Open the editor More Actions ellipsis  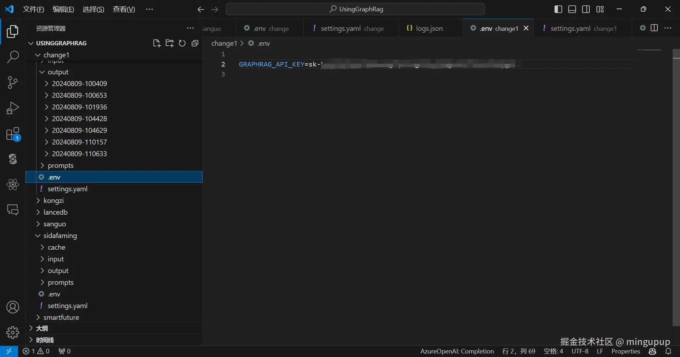[668, 28]
